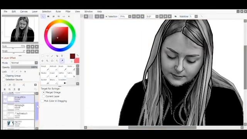Select the Zoom magnifier tool
This screenshot has width=247, height=139.
47,61
